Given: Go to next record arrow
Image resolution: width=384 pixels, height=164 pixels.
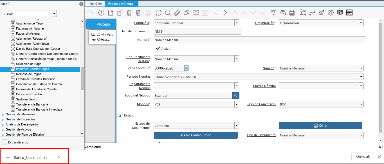Looking at the screenshot, I should pyautogui.click(x=225, y=13).
